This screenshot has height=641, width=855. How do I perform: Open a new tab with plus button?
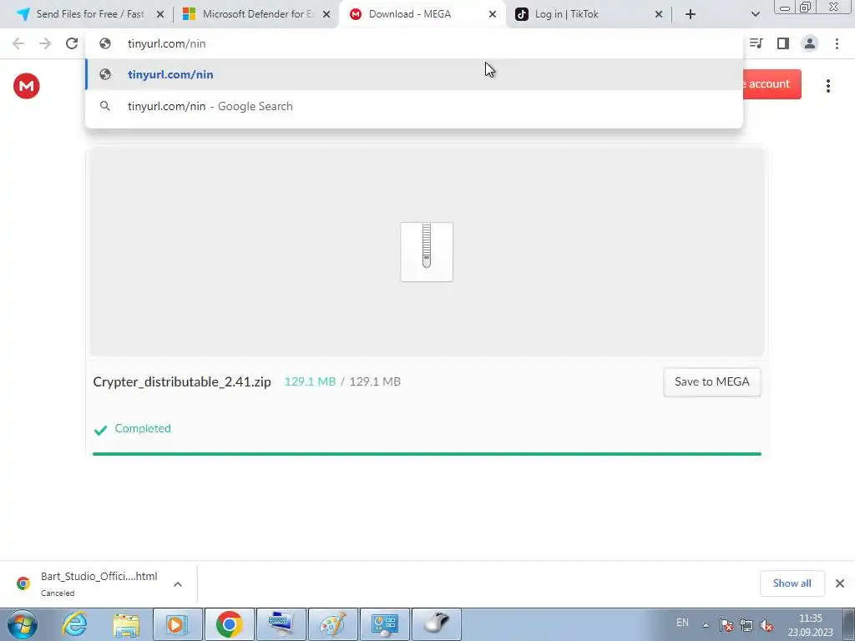691,14
